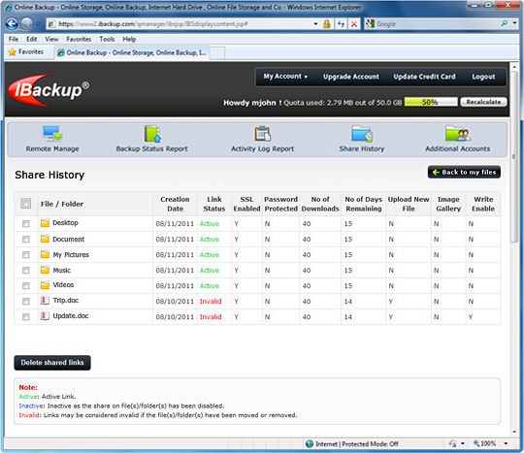
Task: Click the Document folder icon
Action: (x=45, y=239)
